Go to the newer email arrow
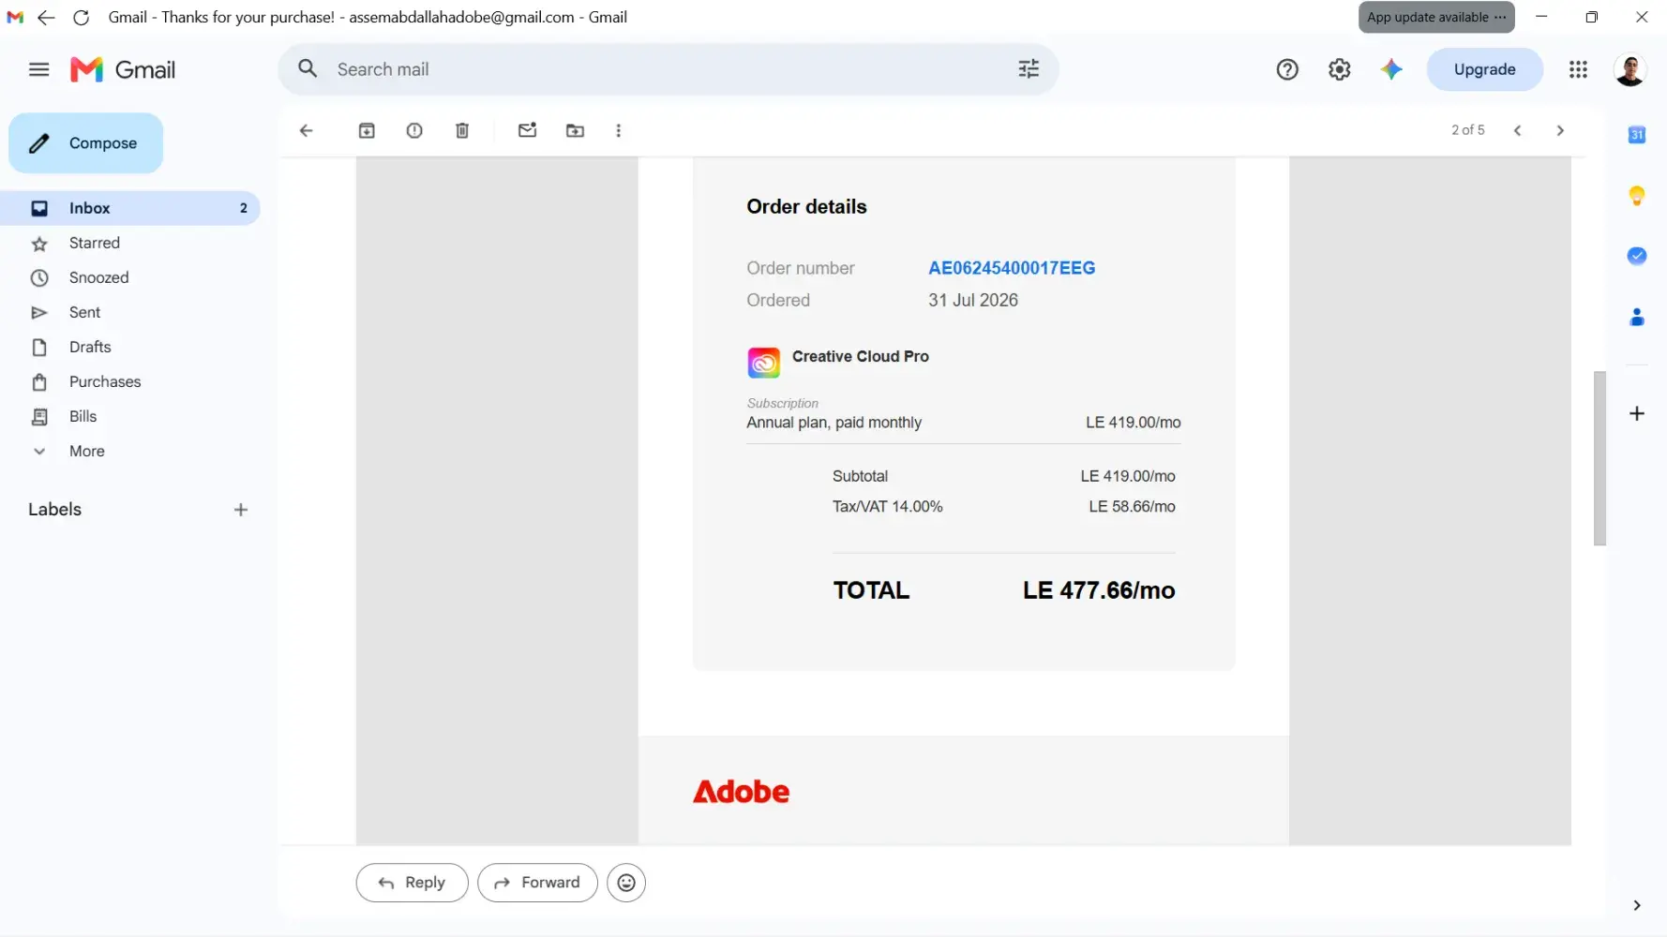This screenshot has height=937, width=1667. 1517,130
